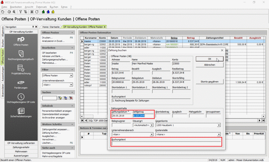Sort grid by Kurzname column header

pos(91,38)
